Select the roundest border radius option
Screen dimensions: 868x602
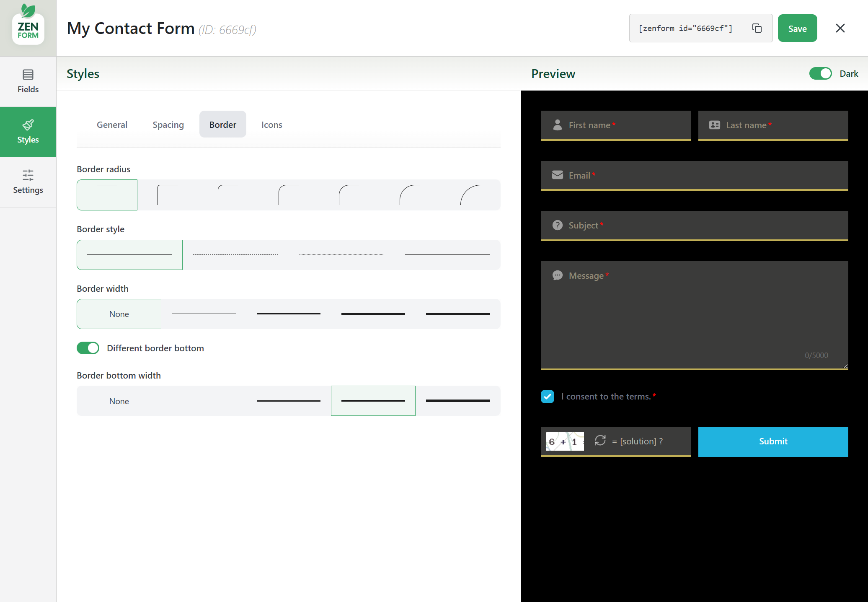click(x=470, y=195)
